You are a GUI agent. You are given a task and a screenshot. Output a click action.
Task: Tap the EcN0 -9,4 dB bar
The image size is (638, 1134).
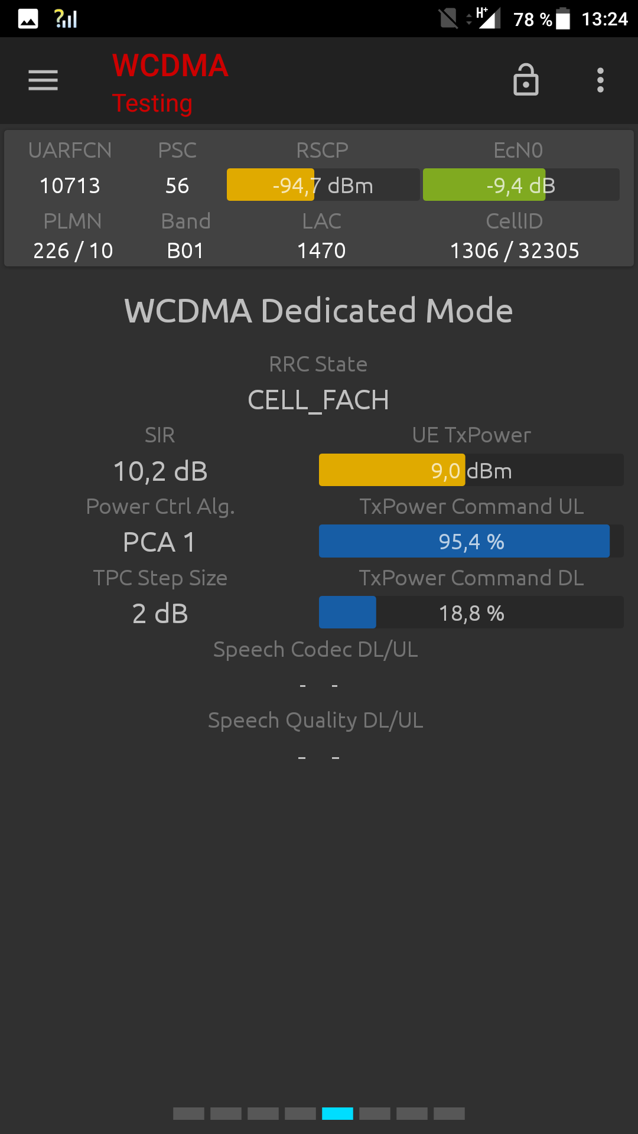click(521, 185)
